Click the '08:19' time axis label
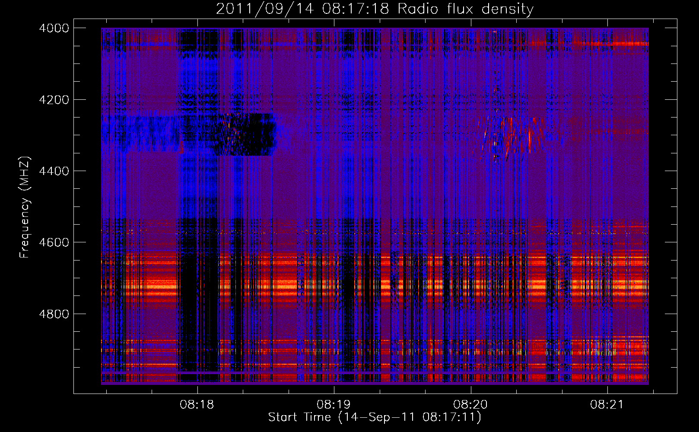 [x=334, y=405]
